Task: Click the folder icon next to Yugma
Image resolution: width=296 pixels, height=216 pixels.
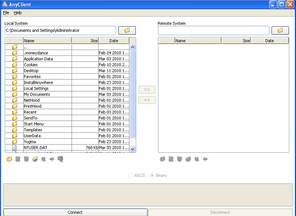Action: pos(15,142)
